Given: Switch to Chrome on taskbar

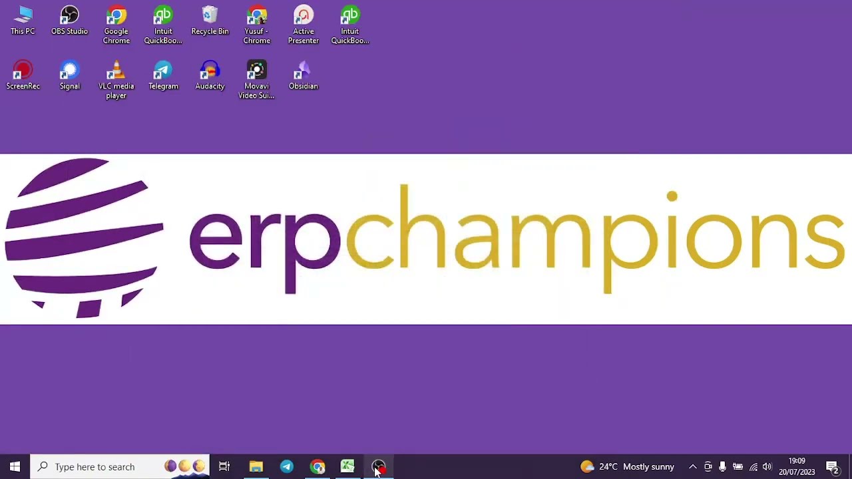Looking at the screenshot, I should [318, 466].
